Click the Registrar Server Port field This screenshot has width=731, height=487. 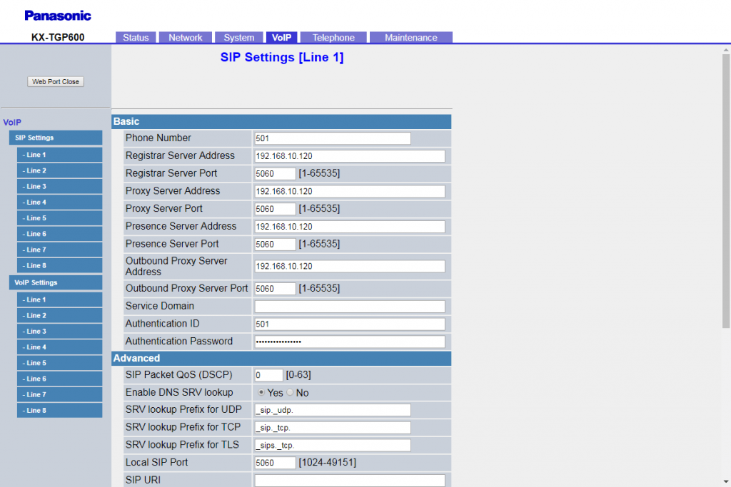coord(275,174)
